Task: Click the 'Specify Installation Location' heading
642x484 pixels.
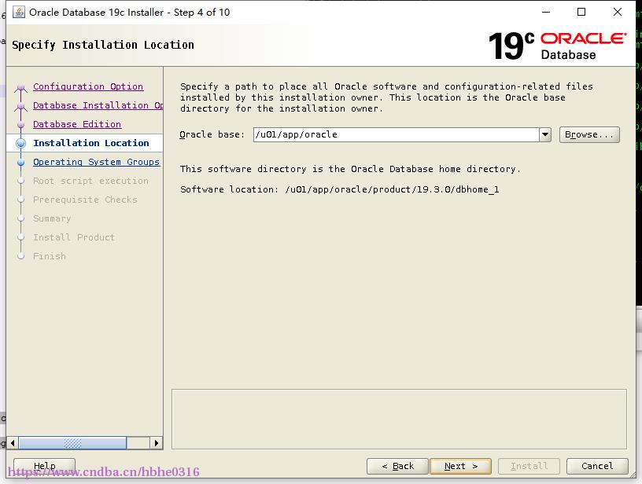Action: [x=103, y=45]
